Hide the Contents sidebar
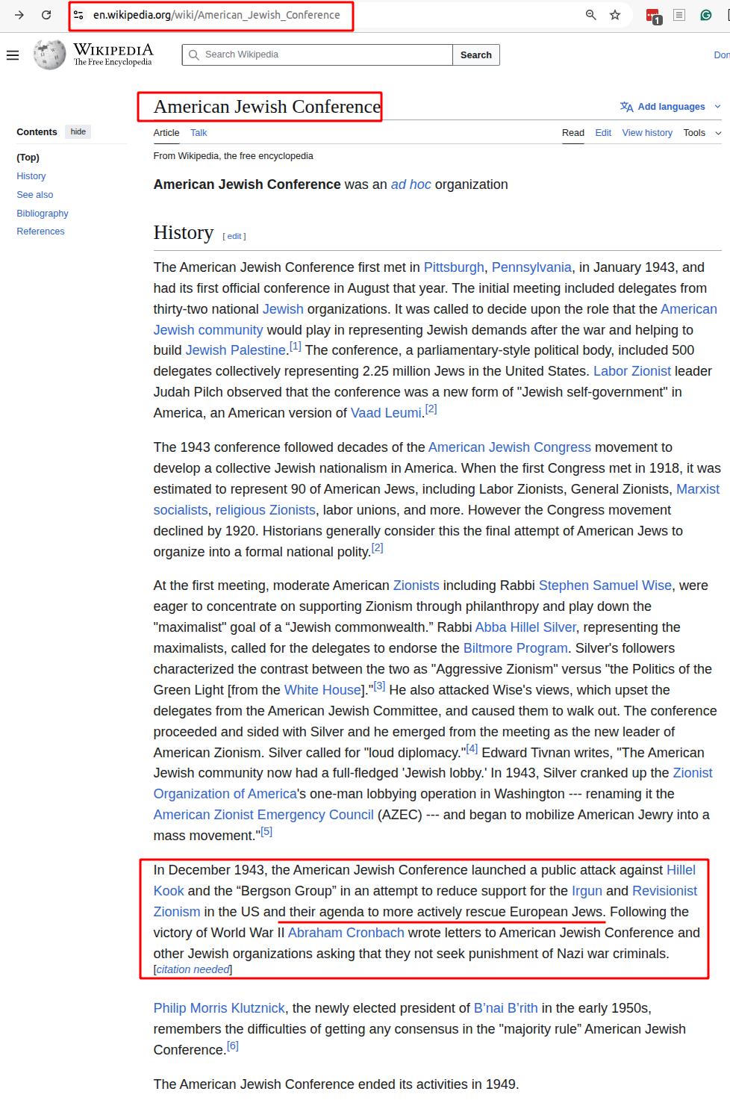The image size is (730, 1112). point(78,132)
